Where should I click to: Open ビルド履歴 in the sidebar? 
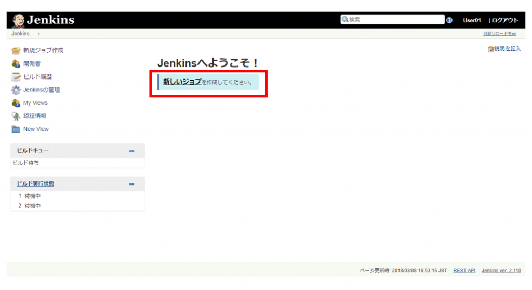[37, 77]
